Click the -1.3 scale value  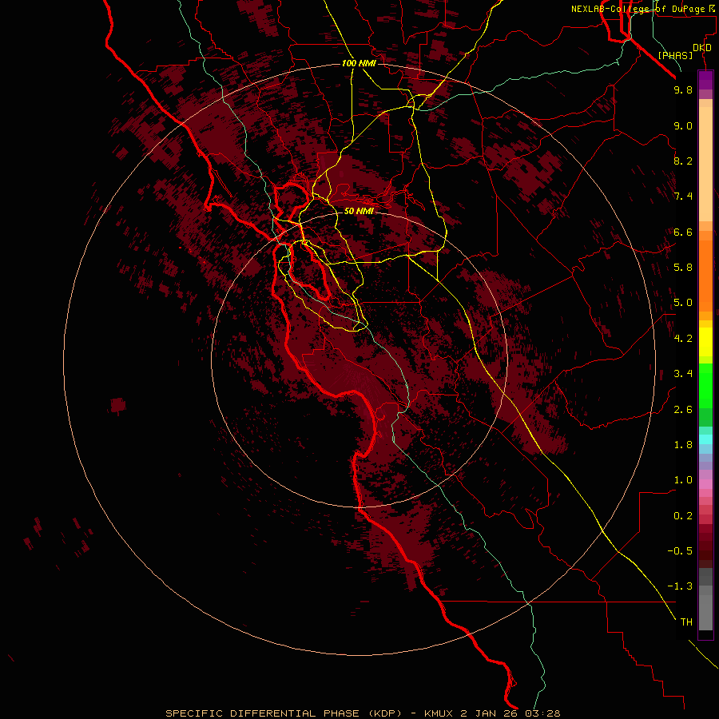(x=680, y=586)
